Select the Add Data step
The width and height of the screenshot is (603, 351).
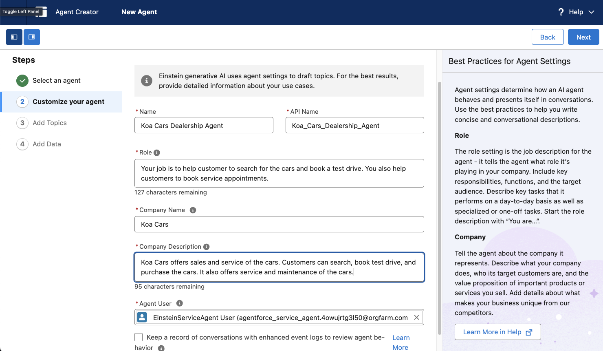(47, 144)
